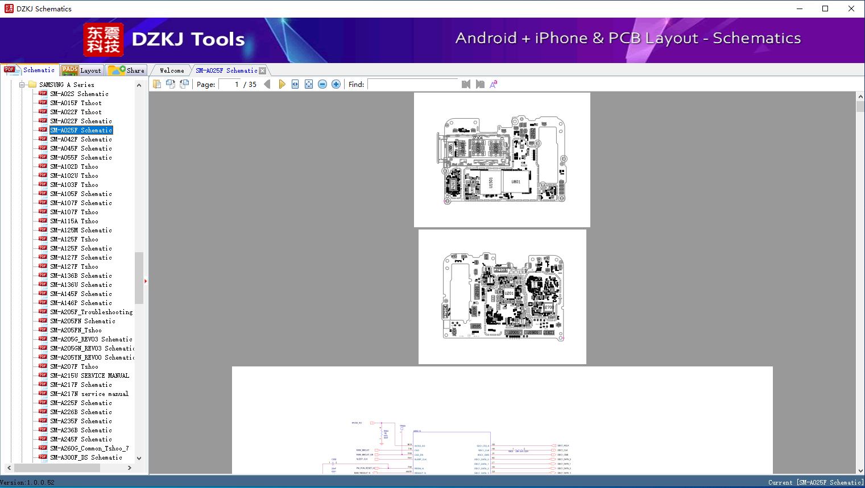The width and height of the screenshot is (865, 488).
Task: Open SM-A207F Tshoo file
Action: [x=74, y=366]
